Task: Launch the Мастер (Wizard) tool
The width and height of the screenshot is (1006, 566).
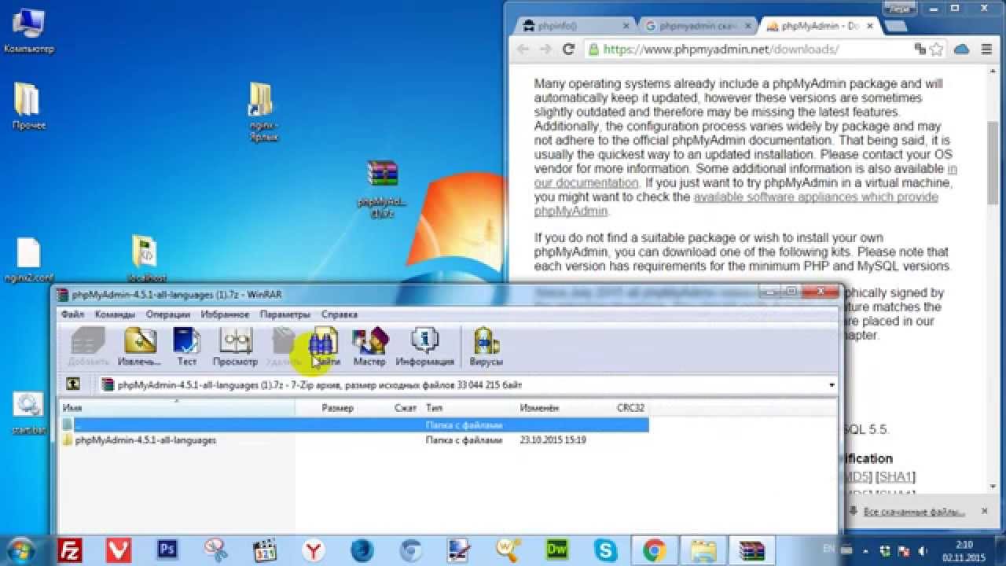Action: [369, 347]
